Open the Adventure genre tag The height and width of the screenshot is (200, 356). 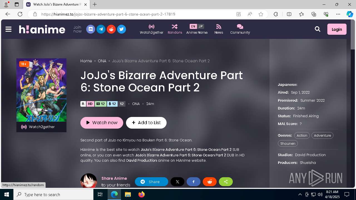point(322,136)
